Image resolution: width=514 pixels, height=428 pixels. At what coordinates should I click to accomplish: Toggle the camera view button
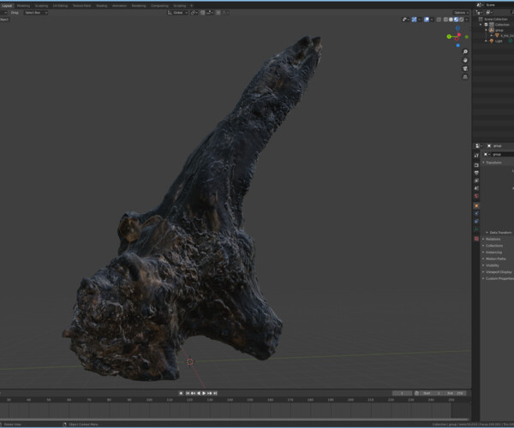[465, 68]
